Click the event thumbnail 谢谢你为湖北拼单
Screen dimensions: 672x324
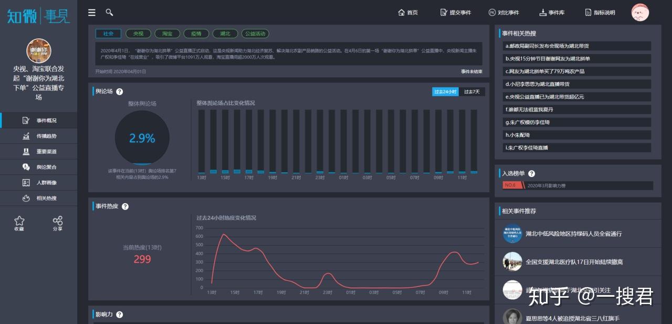point(39,51)
